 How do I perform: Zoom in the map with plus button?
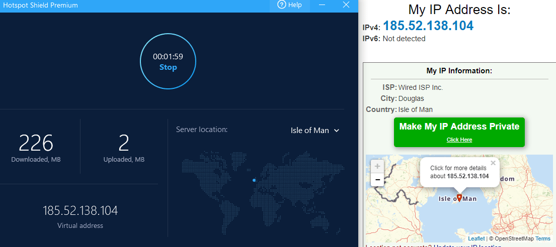click(377, 166)
